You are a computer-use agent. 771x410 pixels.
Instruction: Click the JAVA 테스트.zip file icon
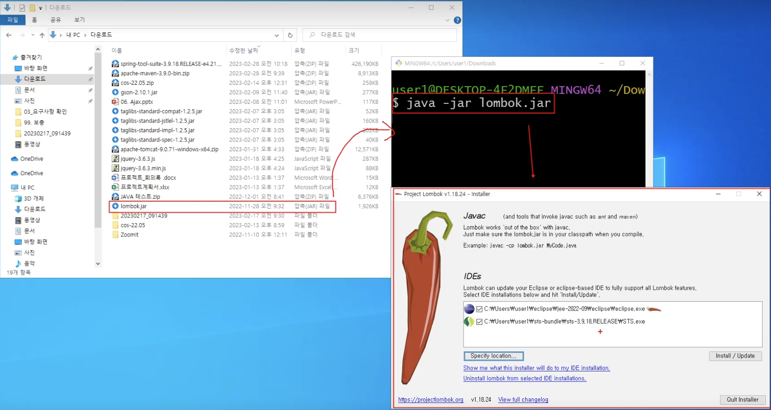pyautogui.click(x=115, y=197)
